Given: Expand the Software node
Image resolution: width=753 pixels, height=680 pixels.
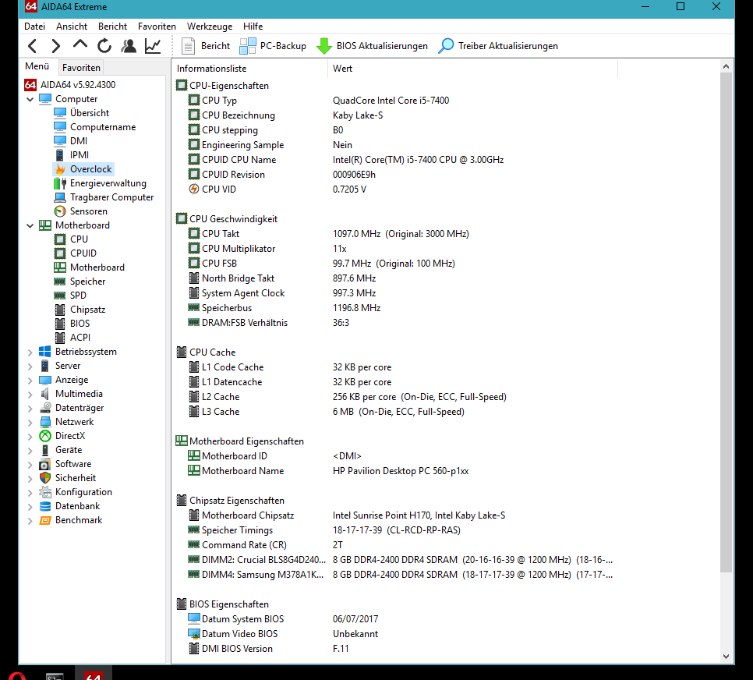Looking at the screenshot, I should coord(30,464).
